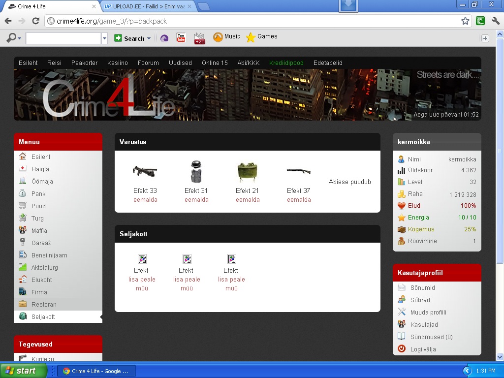Open Uudised in the top navigation
This screenshot has height=378, width=504.
click(180, 63)
